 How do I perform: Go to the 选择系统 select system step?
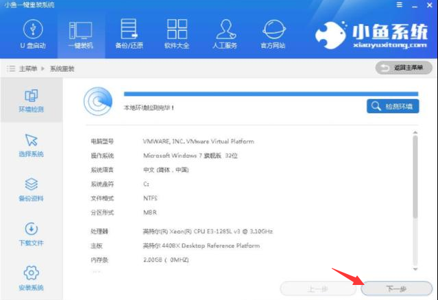tap(31, 146)
